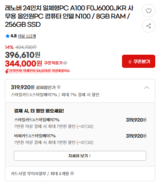Open info icon beside 결제할인가

coord(59,87)
